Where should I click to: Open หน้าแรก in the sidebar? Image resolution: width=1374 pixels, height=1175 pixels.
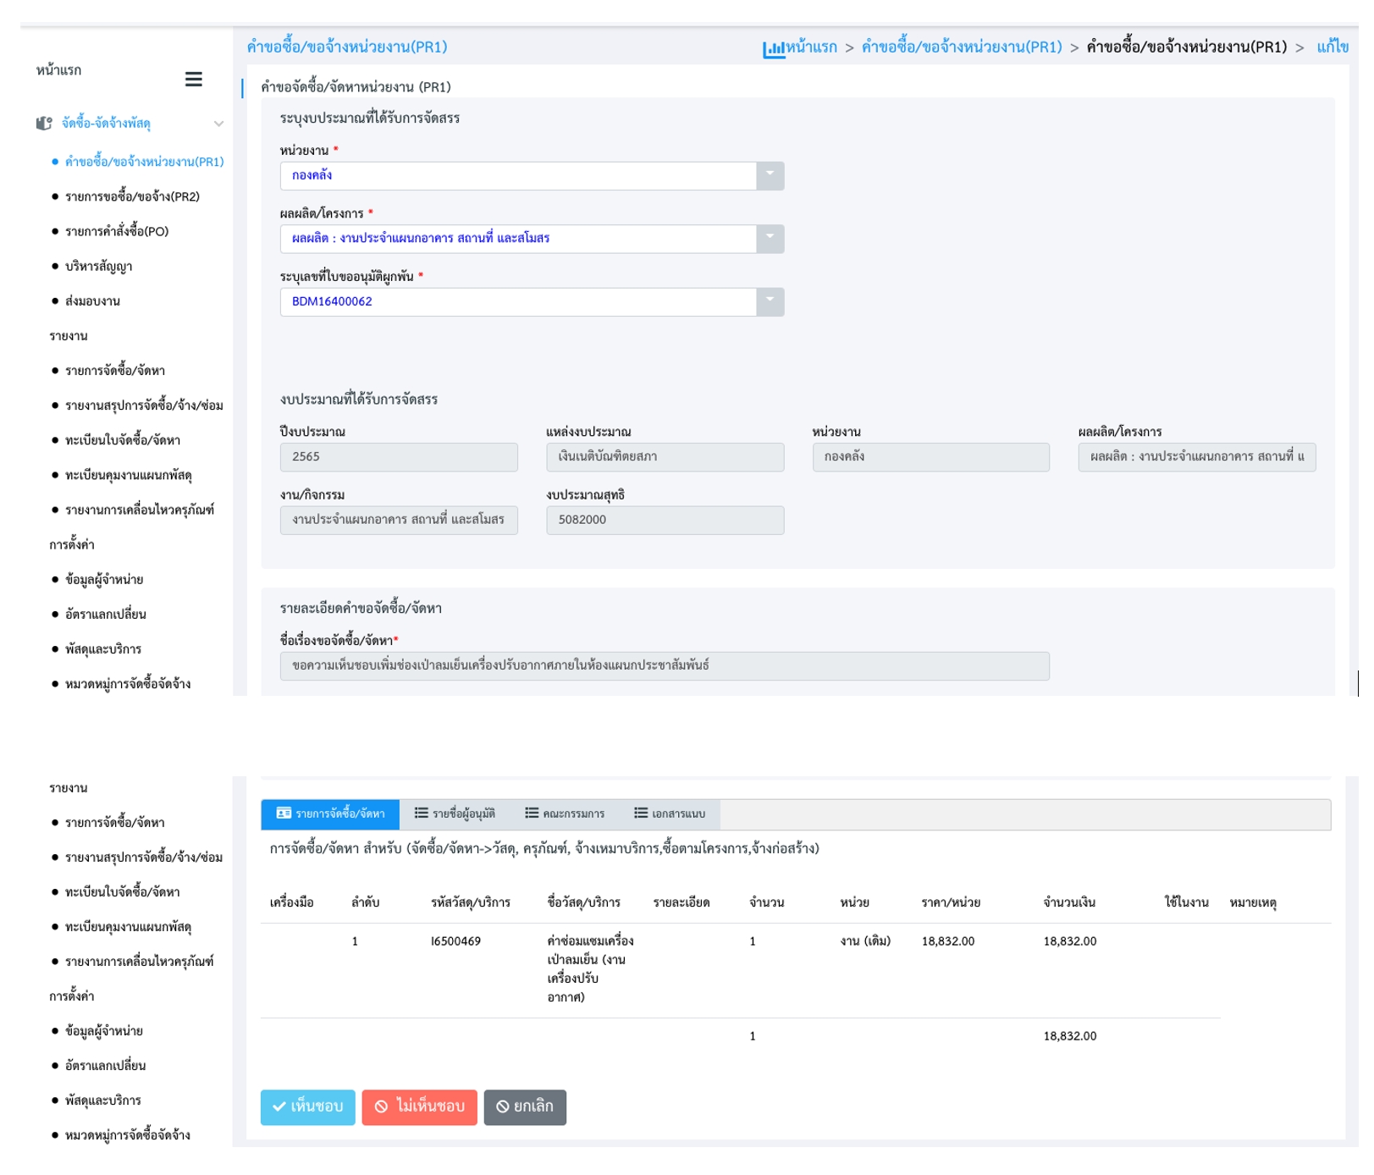point(59,70)
